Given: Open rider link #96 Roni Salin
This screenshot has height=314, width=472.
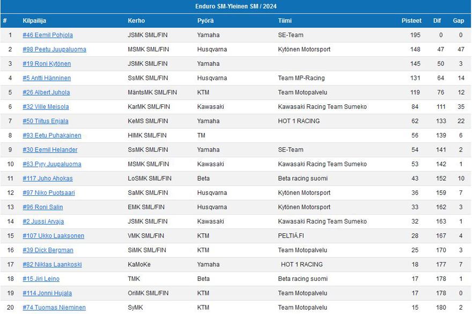Looking at the screenshot, I should point(43,207).
